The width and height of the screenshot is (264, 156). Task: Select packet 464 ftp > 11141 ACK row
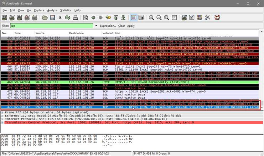point(130,67)
